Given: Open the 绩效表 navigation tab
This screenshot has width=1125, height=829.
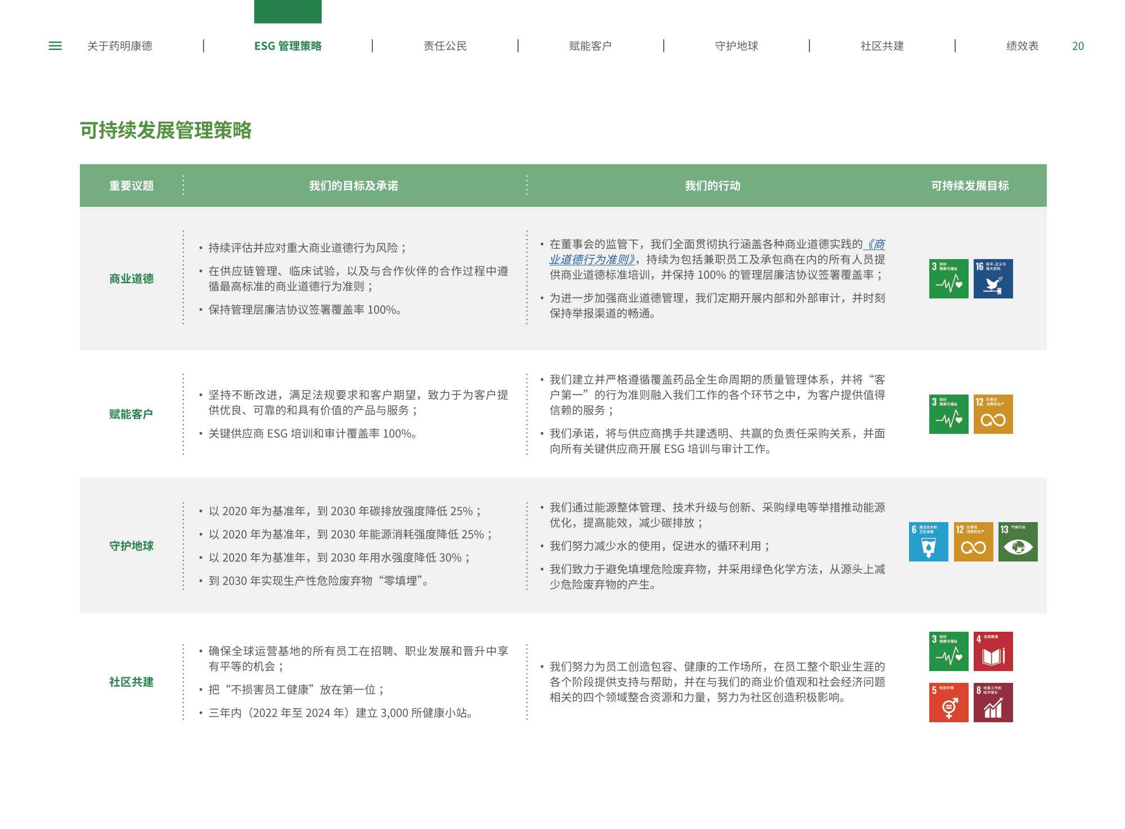Looking at the screenshot, I should (1022, 46).
